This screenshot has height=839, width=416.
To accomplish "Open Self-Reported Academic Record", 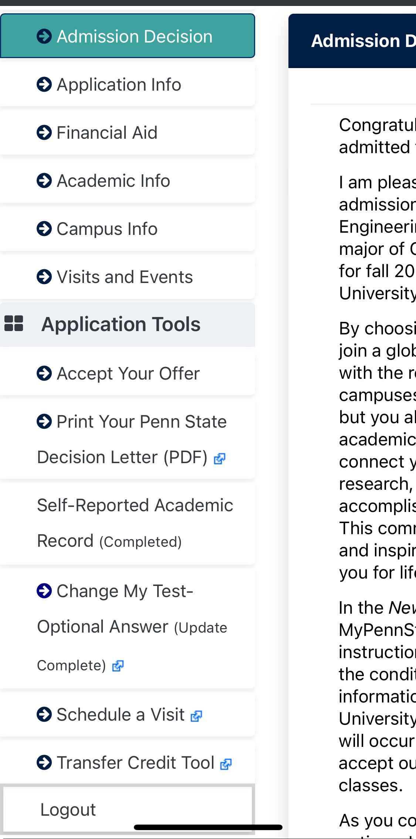I will 135,505.
